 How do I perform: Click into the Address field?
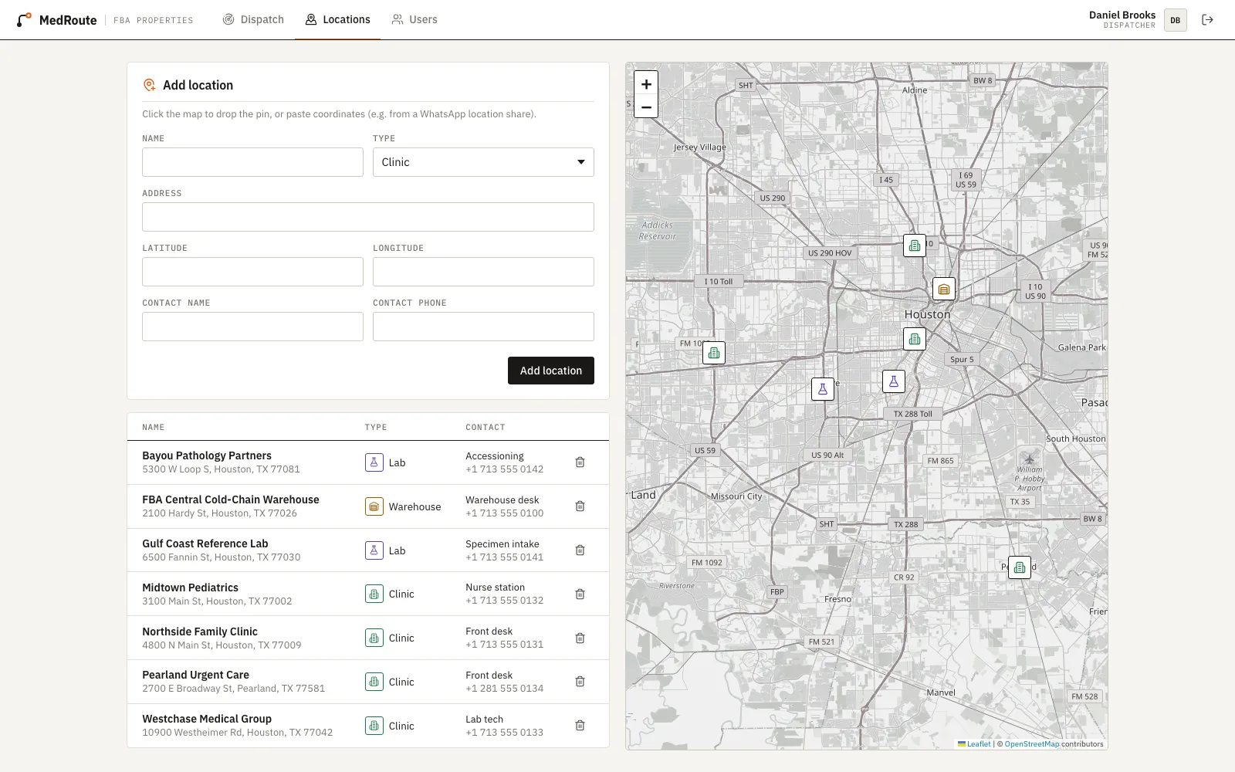click(368, 217)
